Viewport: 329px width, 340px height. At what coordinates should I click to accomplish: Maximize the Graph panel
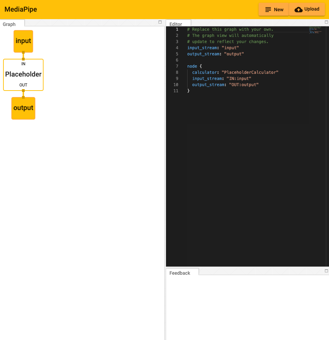tap(160, 22)
